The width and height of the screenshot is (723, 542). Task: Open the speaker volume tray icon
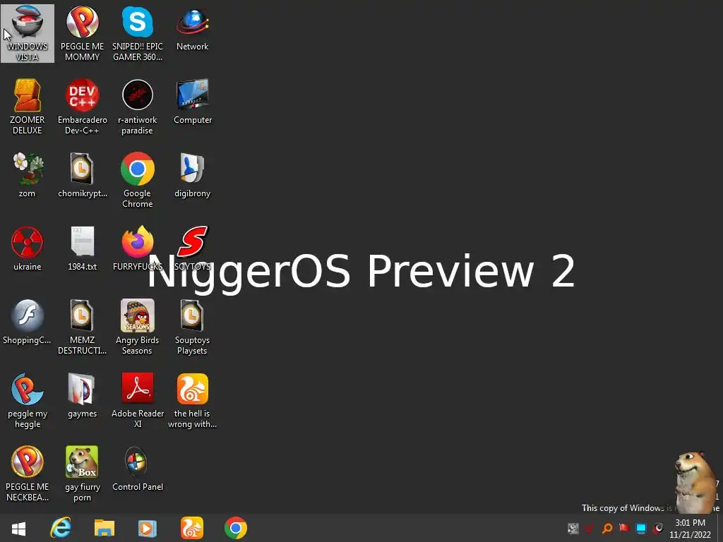658,528
